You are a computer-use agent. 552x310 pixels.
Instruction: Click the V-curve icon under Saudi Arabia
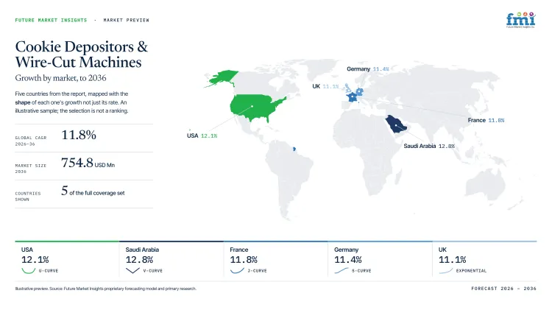coord(132,270)
